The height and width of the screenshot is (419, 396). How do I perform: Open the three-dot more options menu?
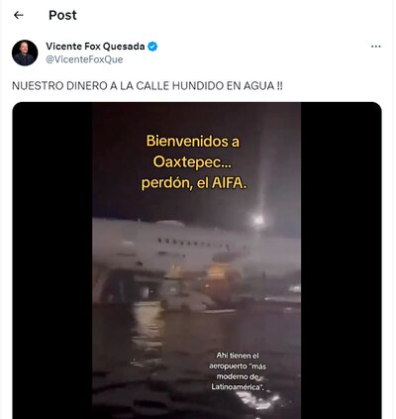(375, 47)
